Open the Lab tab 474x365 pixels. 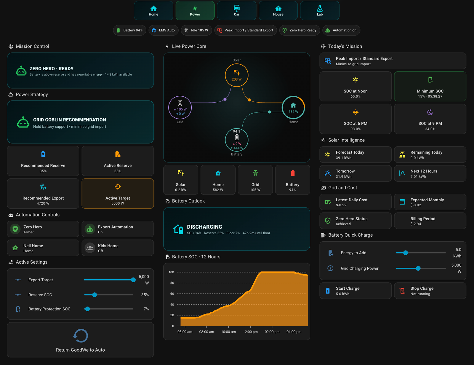[320, 11]
